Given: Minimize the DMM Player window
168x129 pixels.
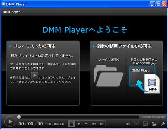Looking at the screenshot, I should pyautogui.click(x=152, y=4).
